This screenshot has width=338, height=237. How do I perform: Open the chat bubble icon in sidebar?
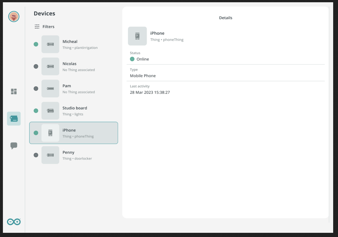click(x=14, y=146)
